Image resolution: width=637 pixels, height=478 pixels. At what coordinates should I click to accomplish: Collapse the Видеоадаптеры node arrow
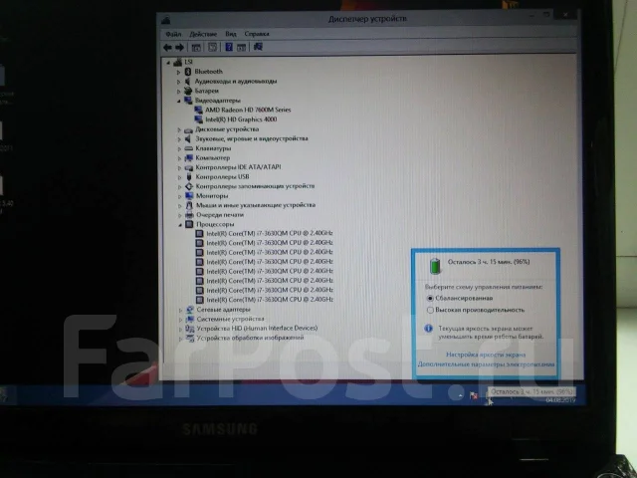(179, 101)
